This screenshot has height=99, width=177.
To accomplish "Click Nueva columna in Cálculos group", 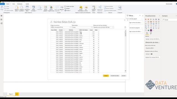I will click(x=109, y=9).
